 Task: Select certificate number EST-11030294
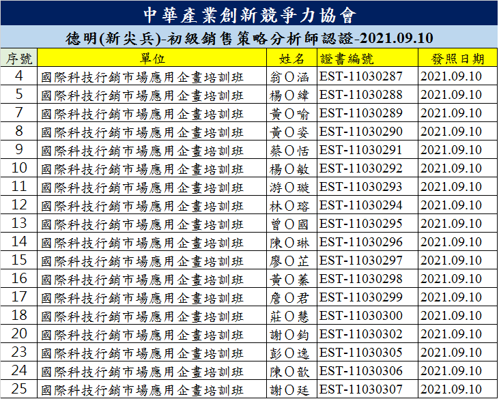pos(361,205)
